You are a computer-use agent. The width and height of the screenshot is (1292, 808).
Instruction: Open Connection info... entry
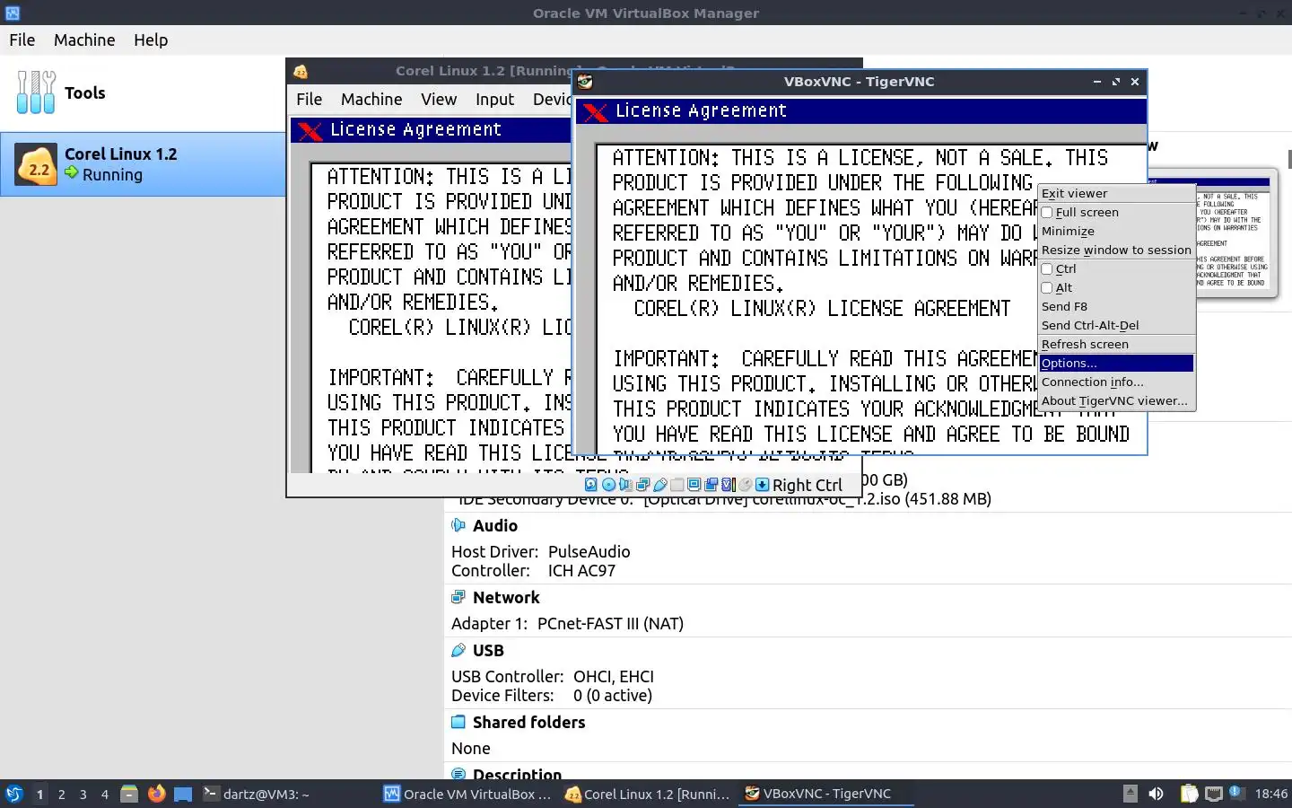click(x=1116, y=382)
